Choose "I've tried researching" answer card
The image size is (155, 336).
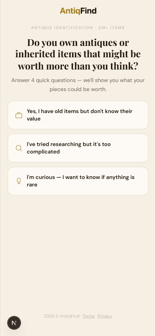tap(78, 148)
